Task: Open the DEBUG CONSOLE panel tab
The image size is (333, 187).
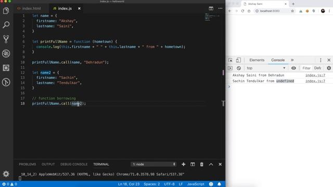Action: pos(74,164)
